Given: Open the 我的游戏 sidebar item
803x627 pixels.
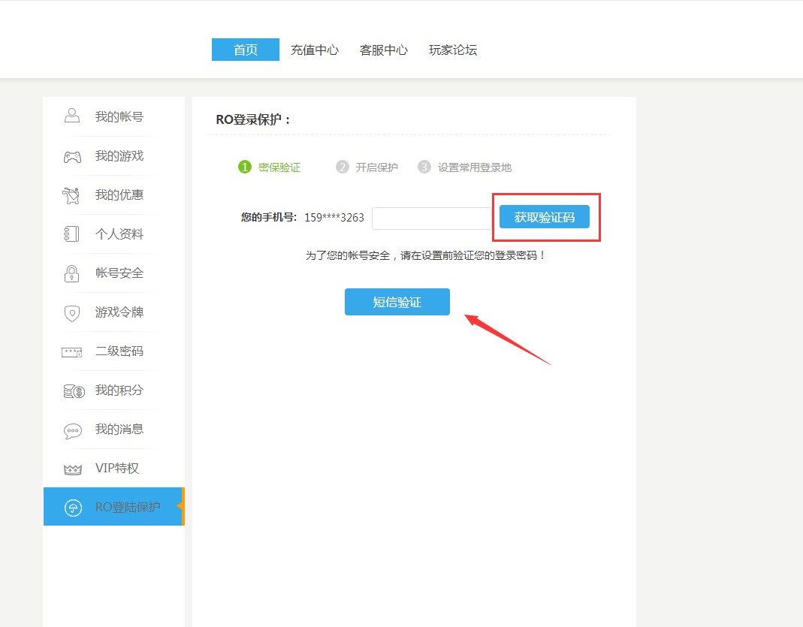Looking at the screenshot, I should point(113,155).
